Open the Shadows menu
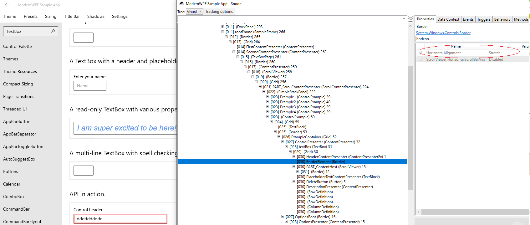 click(x=96, y=16)
